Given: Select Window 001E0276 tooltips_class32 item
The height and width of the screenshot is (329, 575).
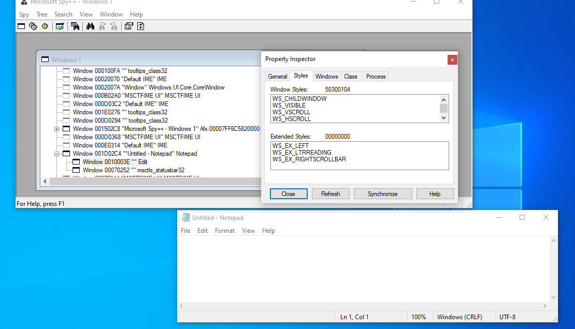Looking at the screenshot, I should click(x=120, y=112).
